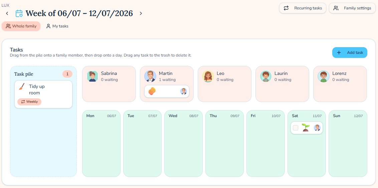Viewport: 378px width, 188px height.
Task: Click small avatar on Saturday plant task
Action: click(x=317, y=128)
